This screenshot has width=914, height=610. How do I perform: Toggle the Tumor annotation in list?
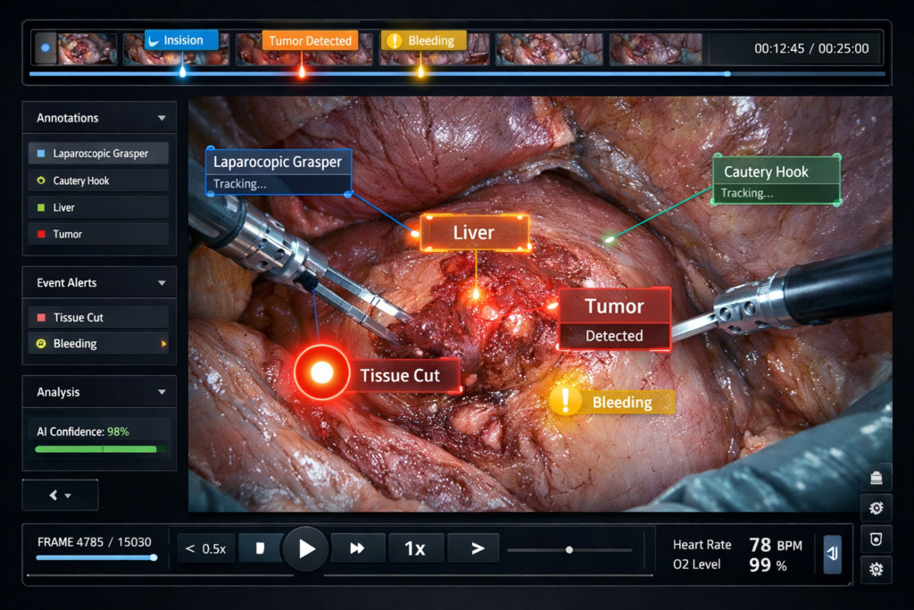point(97,234)
